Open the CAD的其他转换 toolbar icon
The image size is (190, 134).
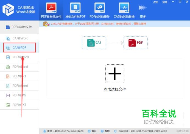124,8
